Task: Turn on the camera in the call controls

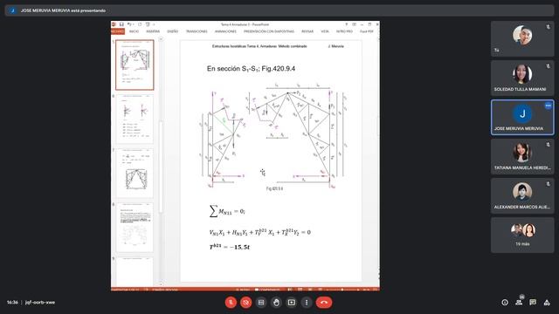Action: (246, 303)
